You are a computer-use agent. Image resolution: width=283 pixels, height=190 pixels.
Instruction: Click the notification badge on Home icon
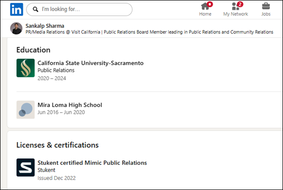[x=210, y=4]
